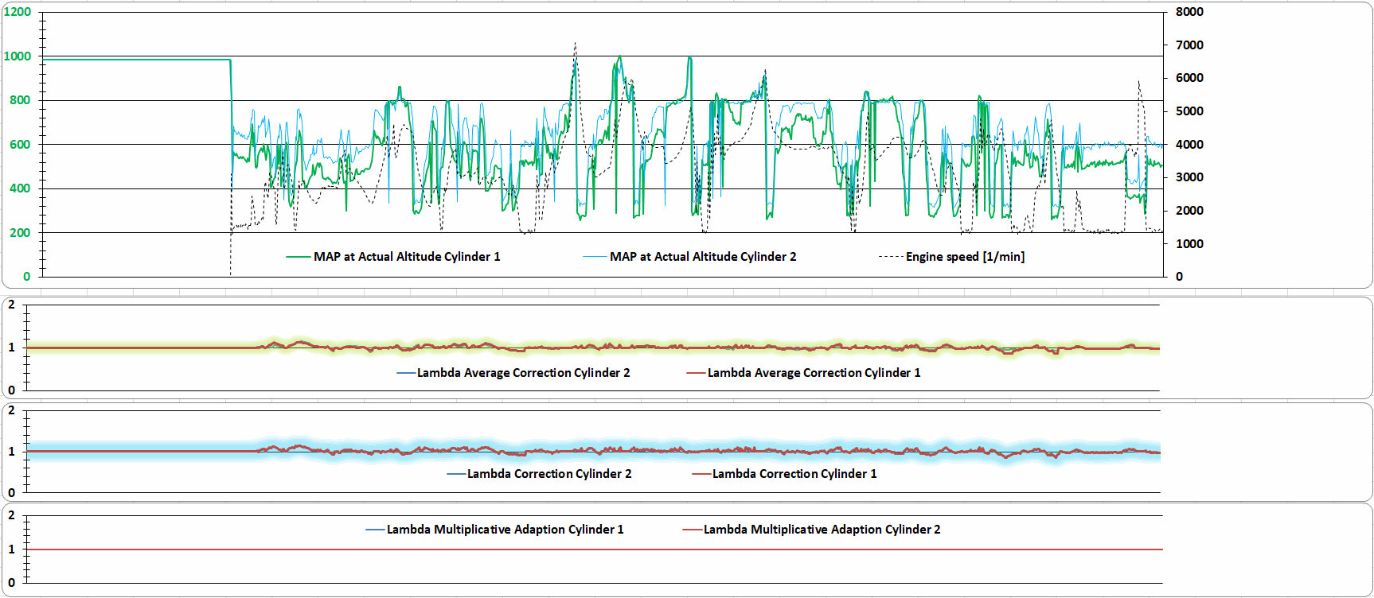Click the blue line marker for MAP Cylinder 2
The image size is (1374, 598).
595,257
